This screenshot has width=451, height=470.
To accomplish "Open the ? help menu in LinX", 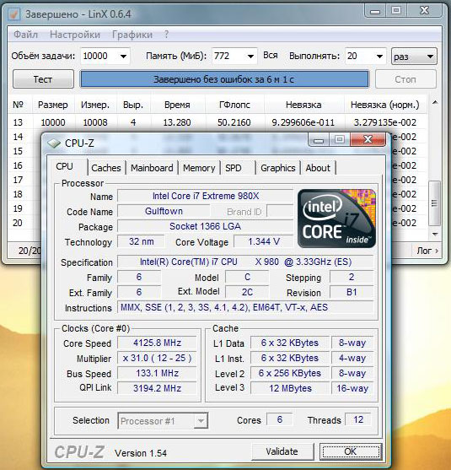I will 166,35.
